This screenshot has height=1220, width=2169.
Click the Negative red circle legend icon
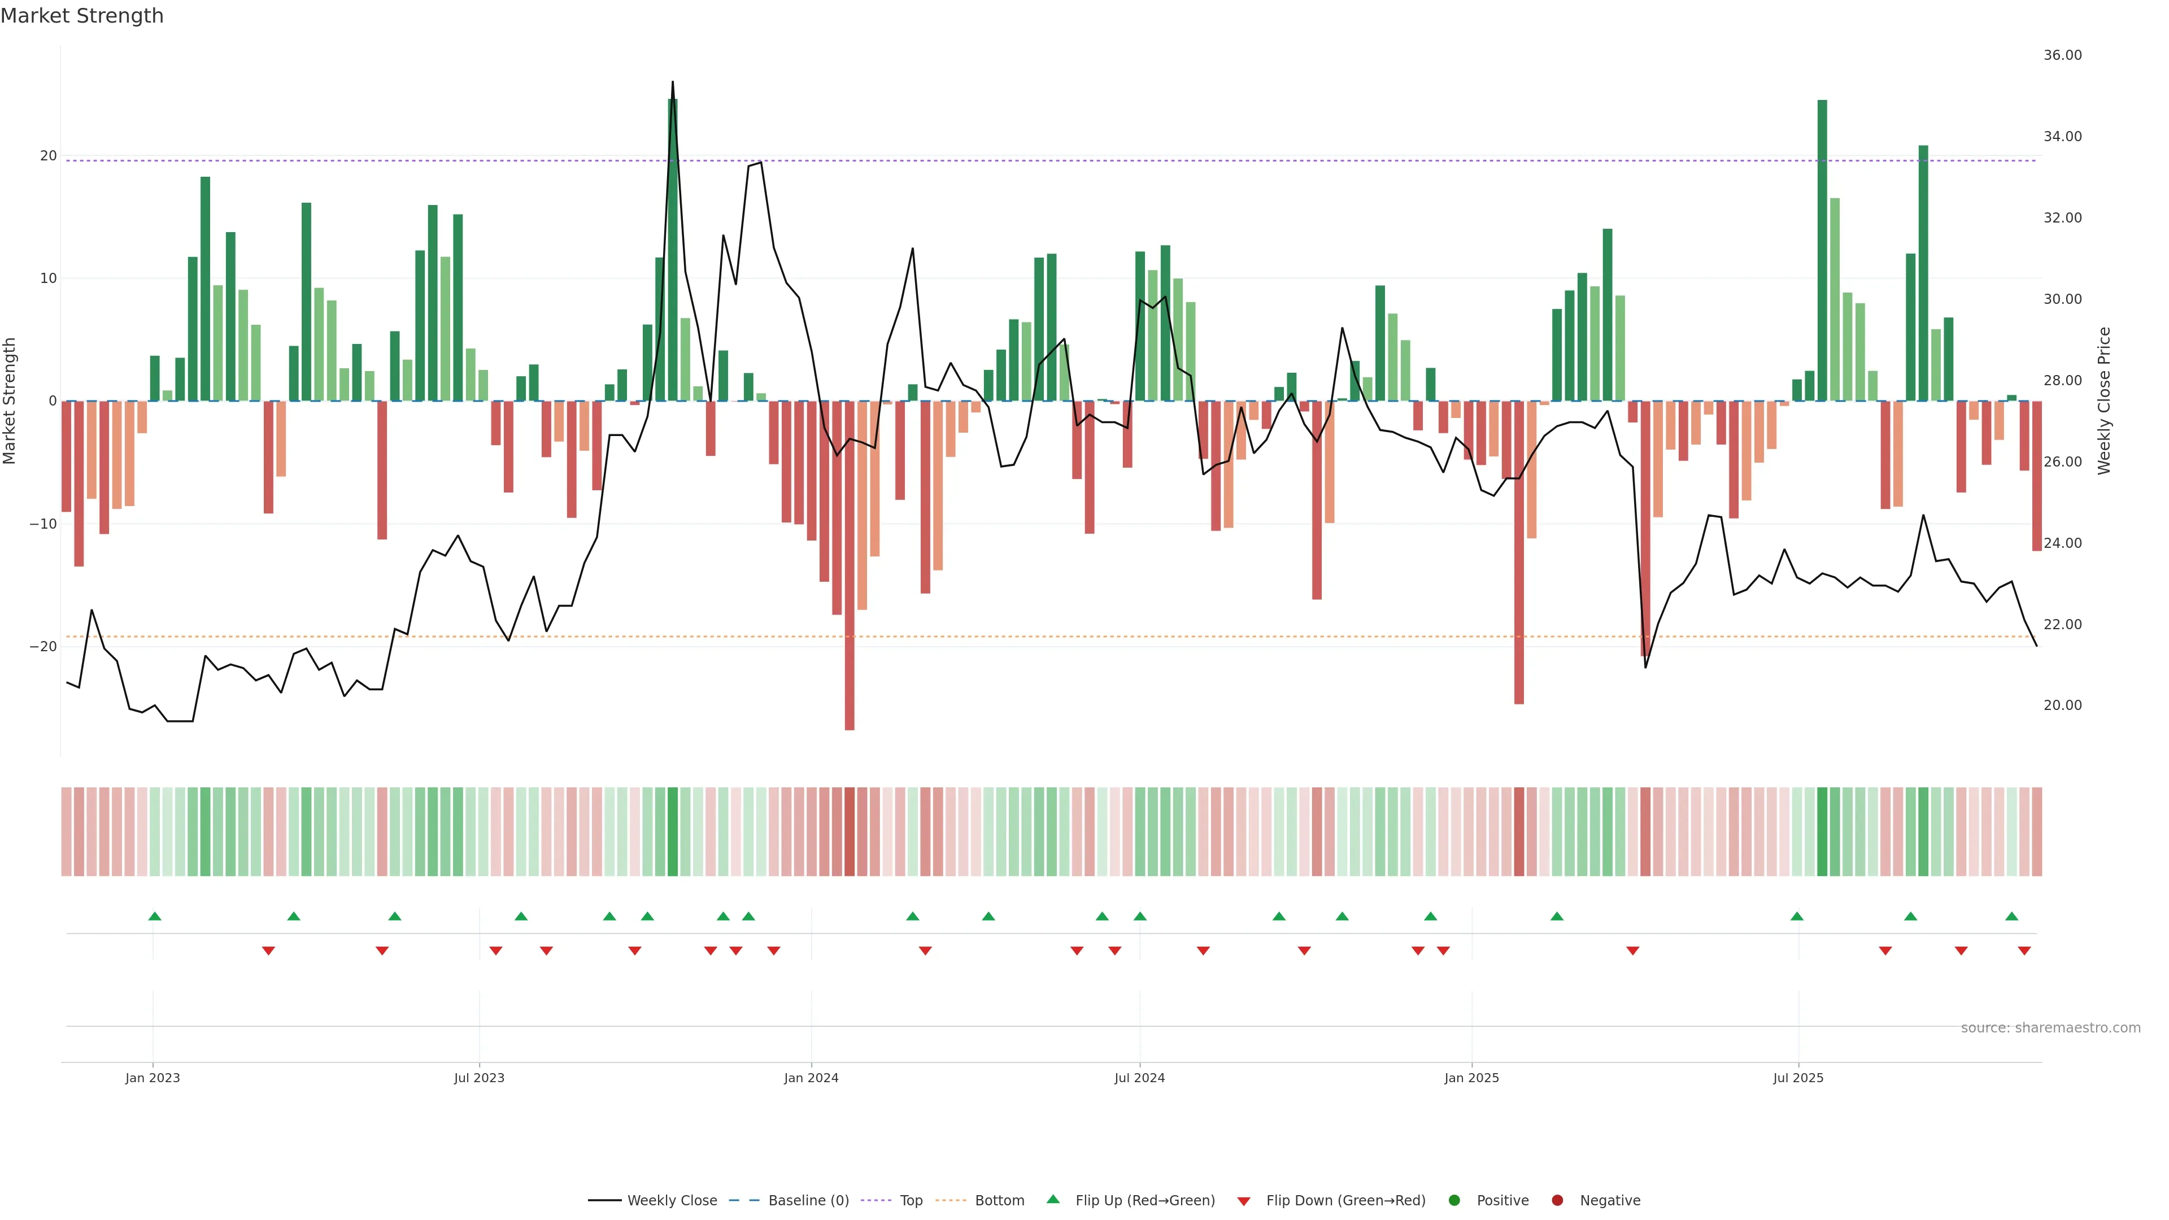pos(1557,1201)
